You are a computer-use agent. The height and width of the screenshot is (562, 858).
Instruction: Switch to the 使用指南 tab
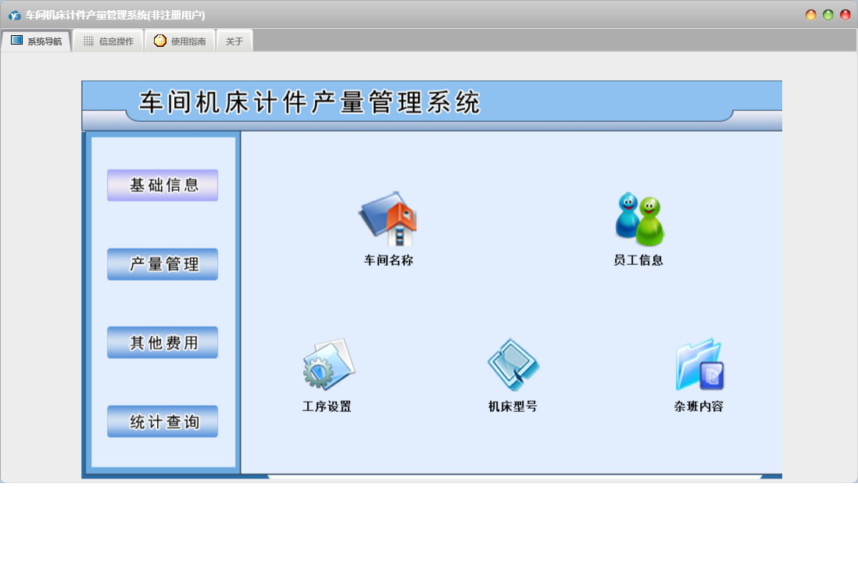click(180, 41)
